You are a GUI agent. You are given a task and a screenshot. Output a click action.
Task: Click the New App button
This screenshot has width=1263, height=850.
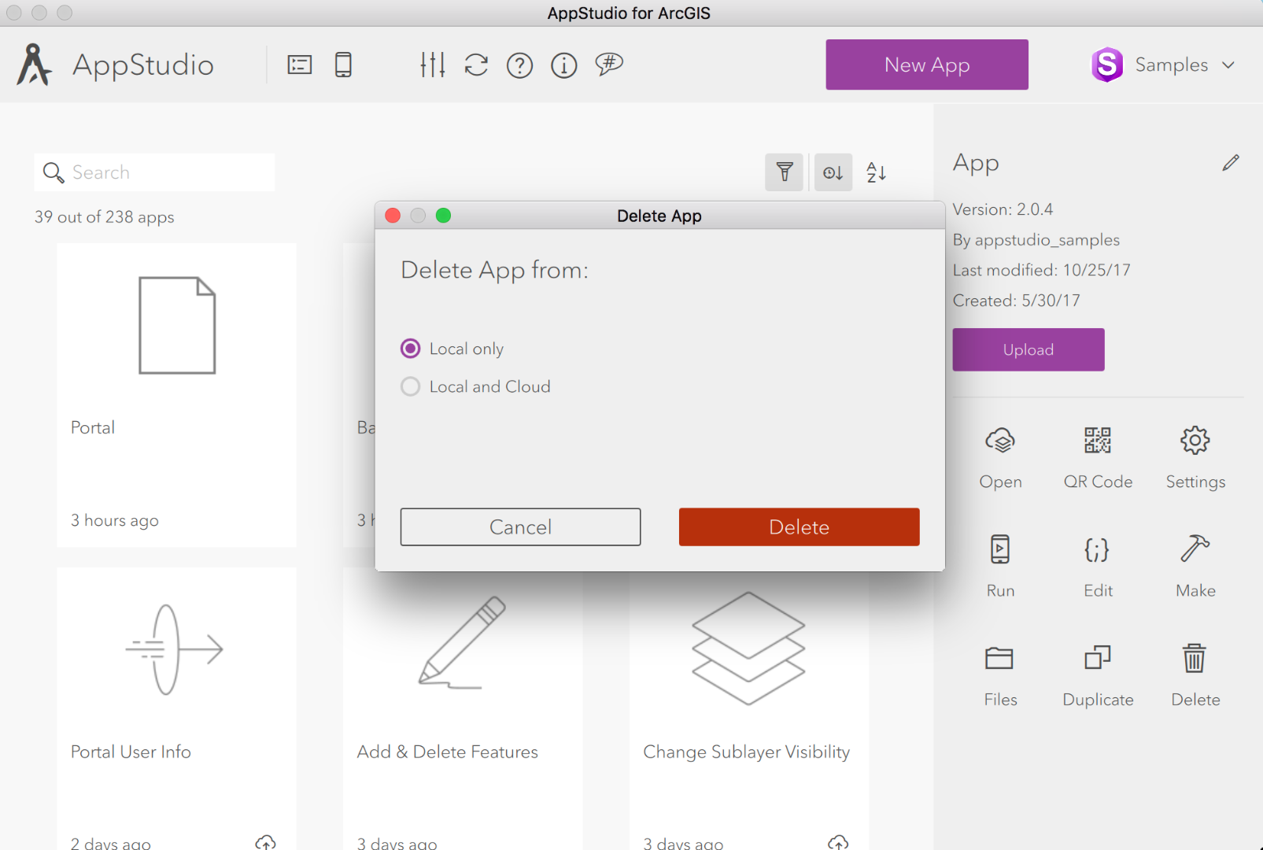[x=927, y=65]
